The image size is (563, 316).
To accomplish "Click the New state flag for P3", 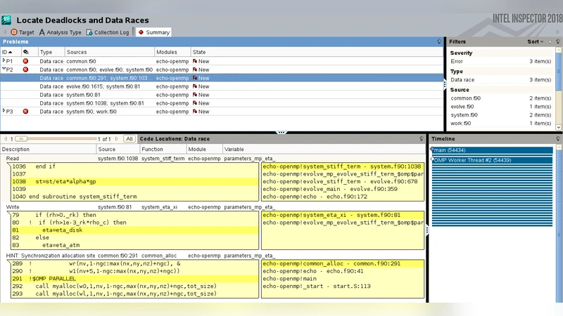I will coord(195,112).
